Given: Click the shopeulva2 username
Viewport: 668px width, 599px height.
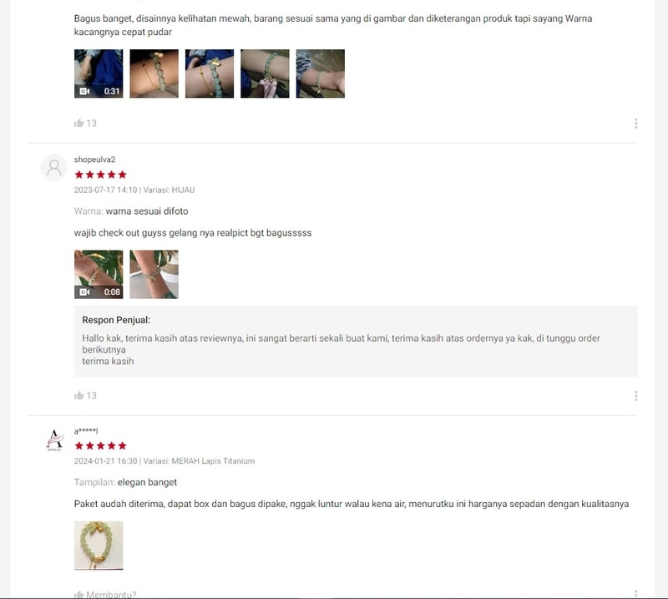Looking at the screenshot, I should click(94, 160).
